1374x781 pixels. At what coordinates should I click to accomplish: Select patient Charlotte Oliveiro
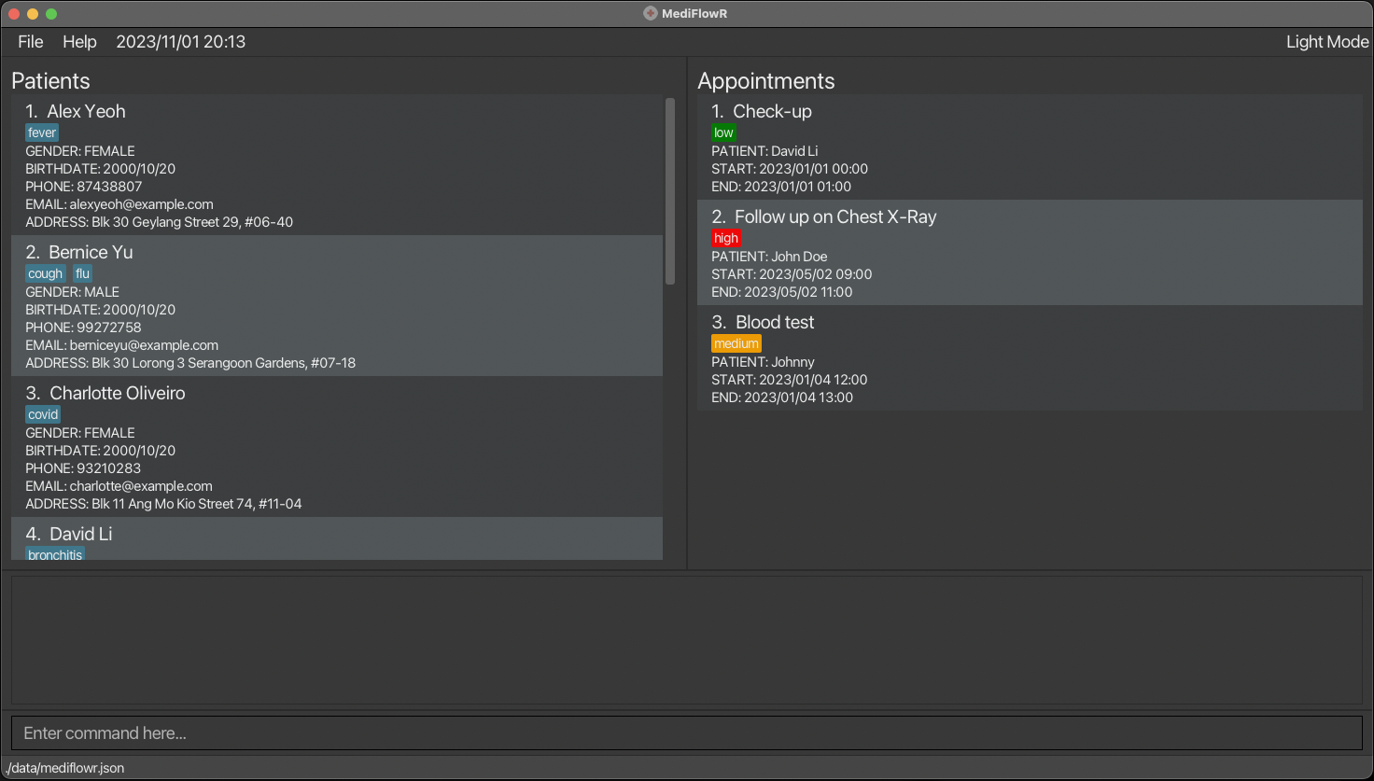(x=337, y=446)
